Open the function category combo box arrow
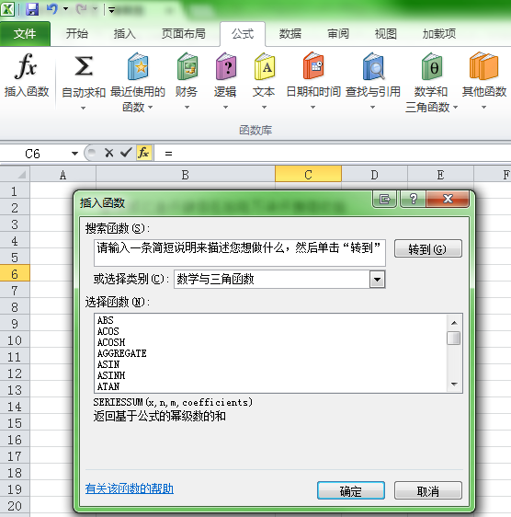This screenshot has height=517, width=511. click(x=377, y=280)
